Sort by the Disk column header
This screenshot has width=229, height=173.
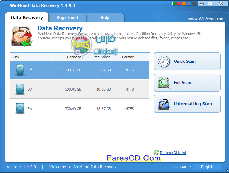point(16,57)
